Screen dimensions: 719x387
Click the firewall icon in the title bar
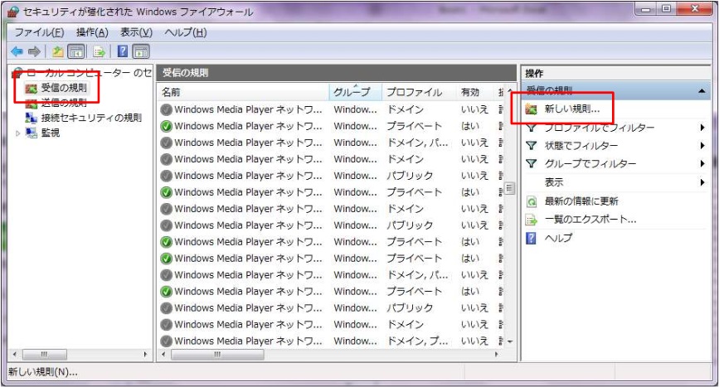pos(12,12)
